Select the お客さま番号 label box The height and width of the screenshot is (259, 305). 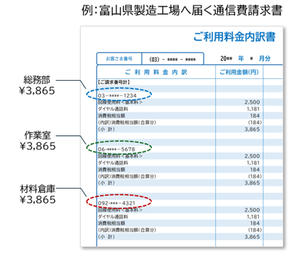119,58
